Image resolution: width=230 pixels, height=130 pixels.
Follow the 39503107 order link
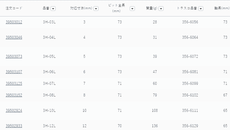(x=14, y=72)
